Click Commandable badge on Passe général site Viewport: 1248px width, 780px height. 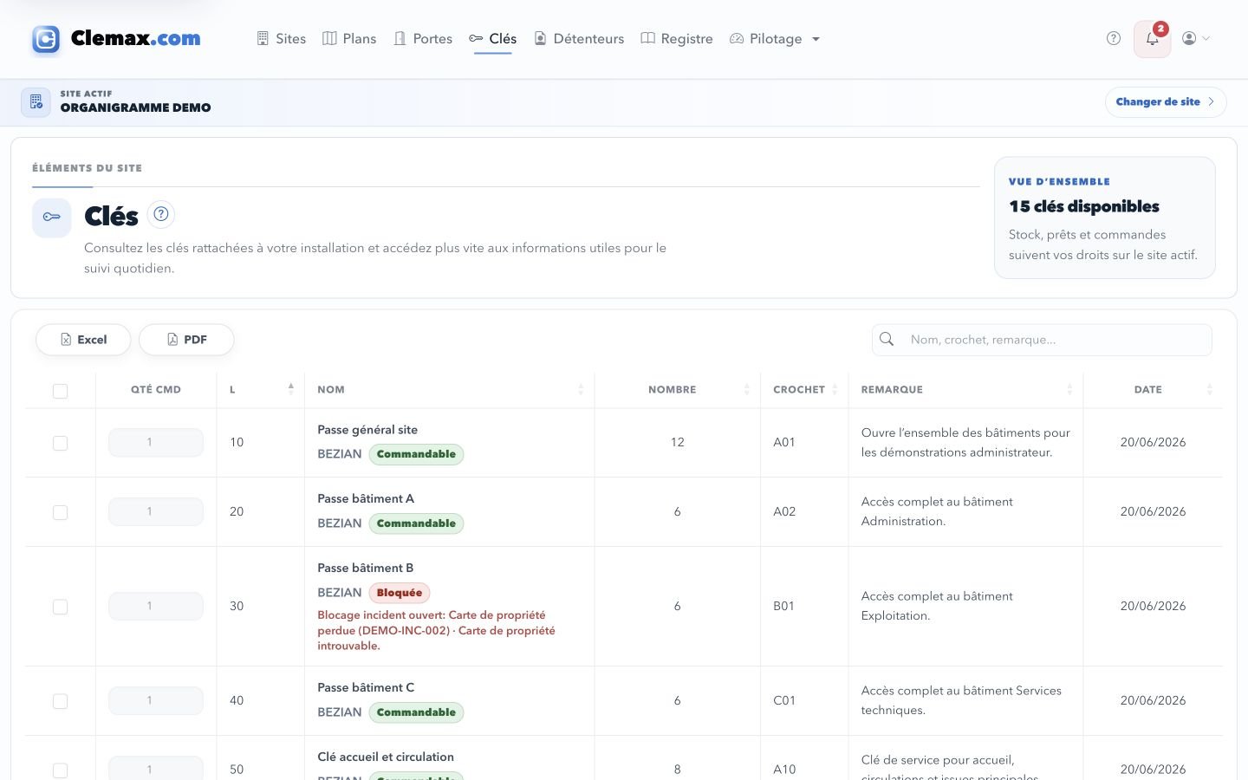(x=416, y=454)
